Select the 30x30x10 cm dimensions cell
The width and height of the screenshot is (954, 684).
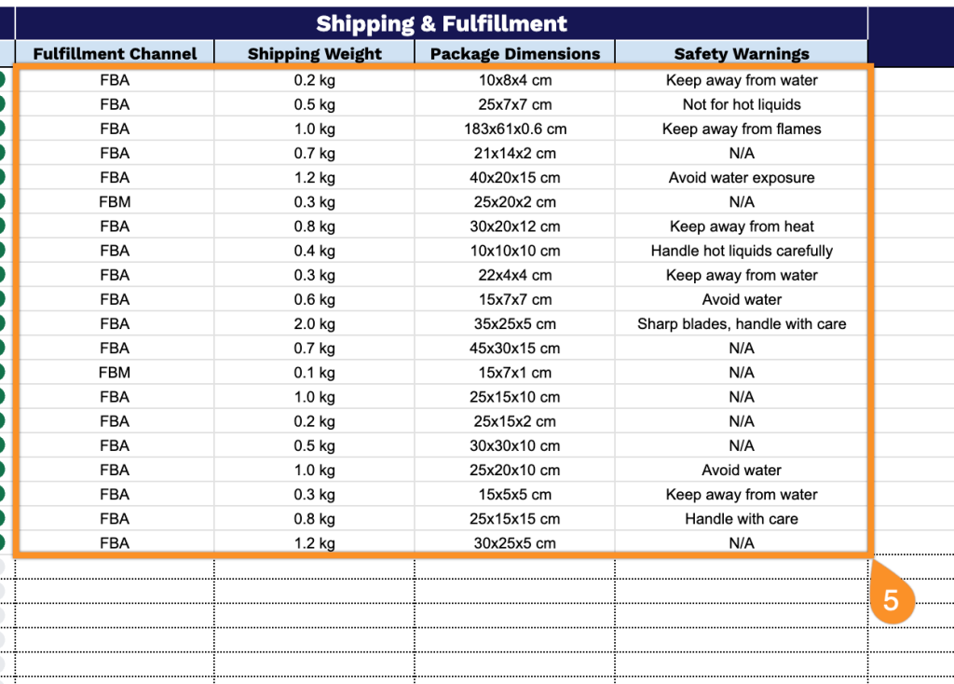click(515, 445)
